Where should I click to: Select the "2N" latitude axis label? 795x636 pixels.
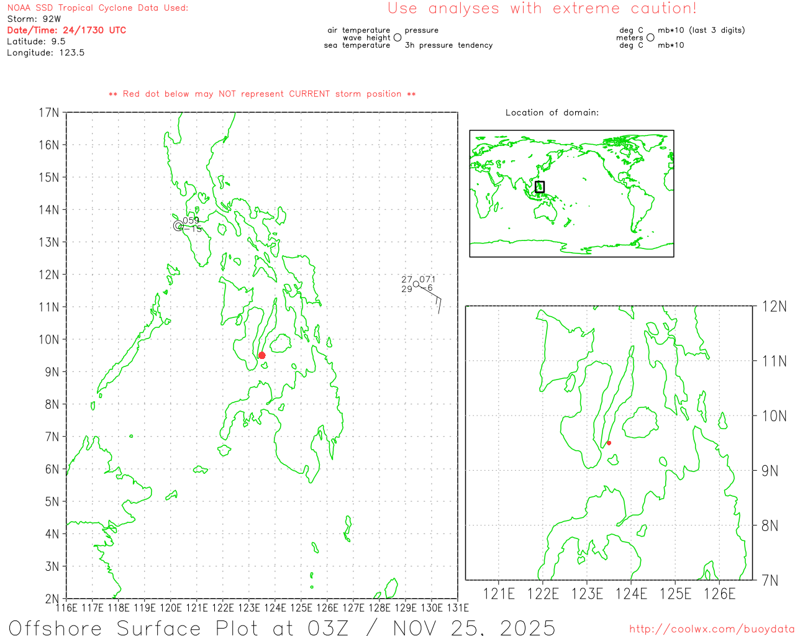52,599
